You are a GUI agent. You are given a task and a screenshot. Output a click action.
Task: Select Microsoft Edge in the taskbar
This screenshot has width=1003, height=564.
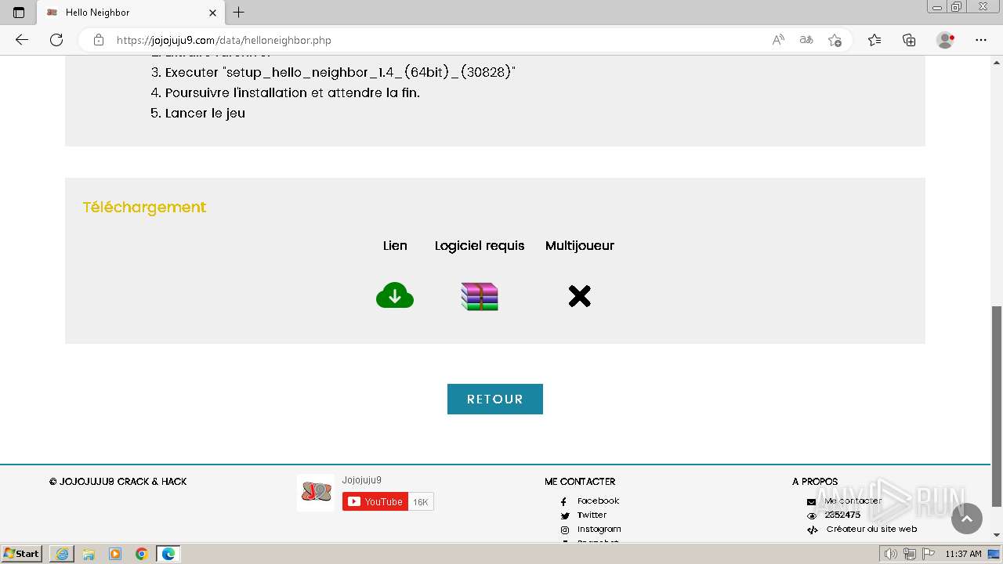(x=168, y=554)
